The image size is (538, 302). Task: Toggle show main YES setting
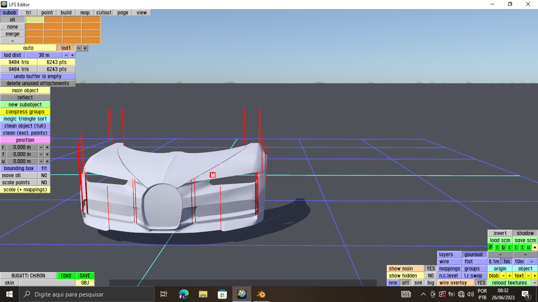click(431, 269)
